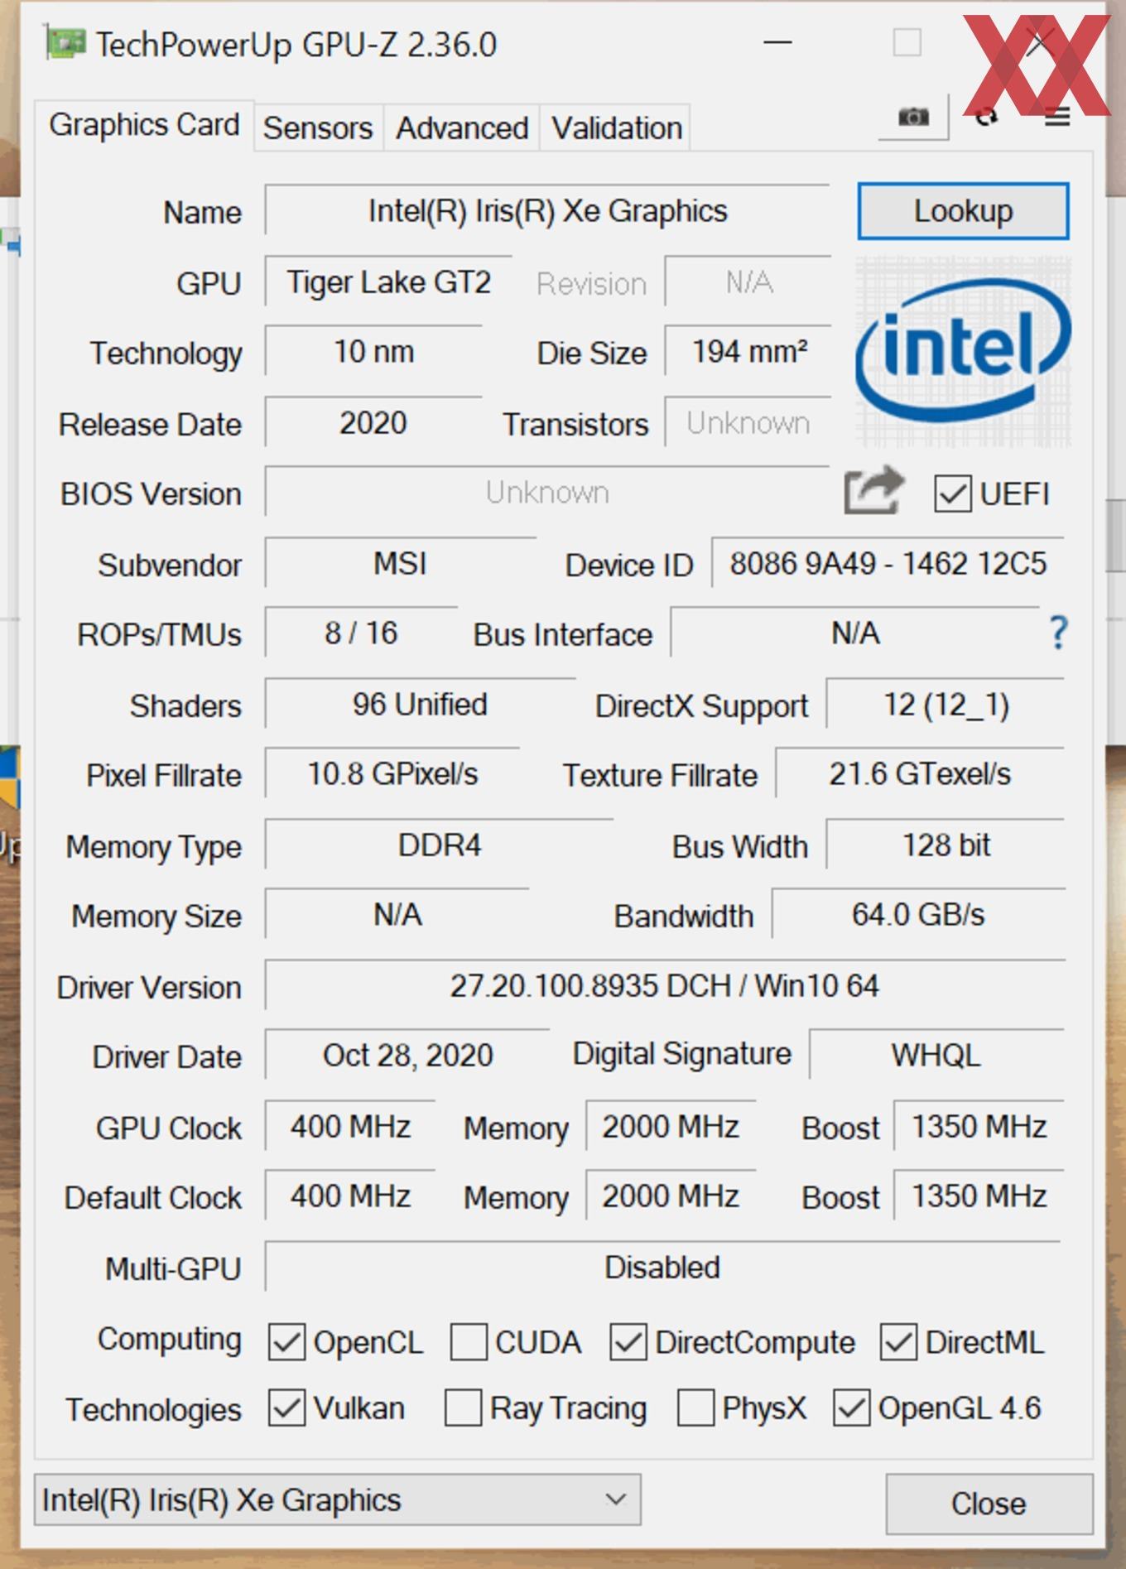Toggle the Ray Tracing checkbox
The height and width of the screenshot is (1569, 1126).
point(463,1408)
